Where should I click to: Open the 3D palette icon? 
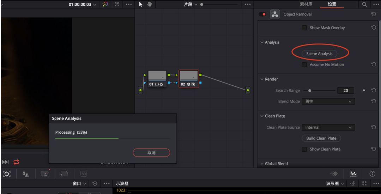point(83,174)
